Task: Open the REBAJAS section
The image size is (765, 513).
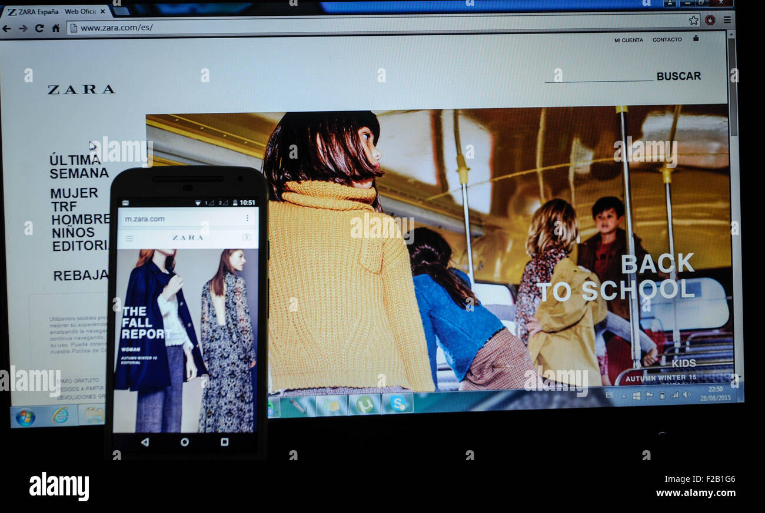Action: click(x=81, y=276)
